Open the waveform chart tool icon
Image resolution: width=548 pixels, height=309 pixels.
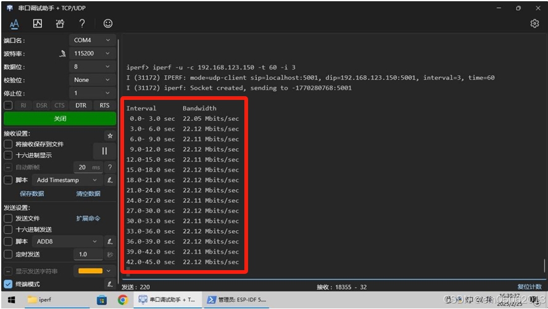point(38,23)
